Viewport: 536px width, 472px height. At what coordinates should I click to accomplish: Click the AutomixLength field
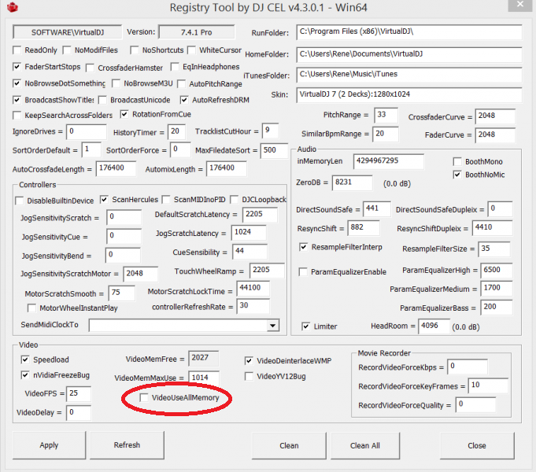[x=227, y=168]
